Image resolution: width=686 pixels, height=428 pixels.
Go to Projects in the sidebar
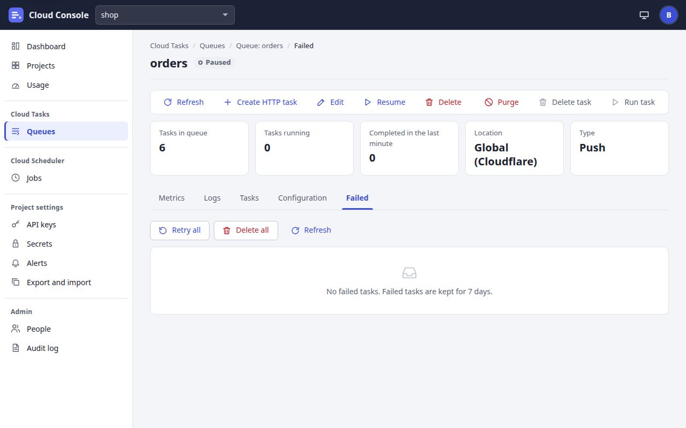(x=66, y=66)
